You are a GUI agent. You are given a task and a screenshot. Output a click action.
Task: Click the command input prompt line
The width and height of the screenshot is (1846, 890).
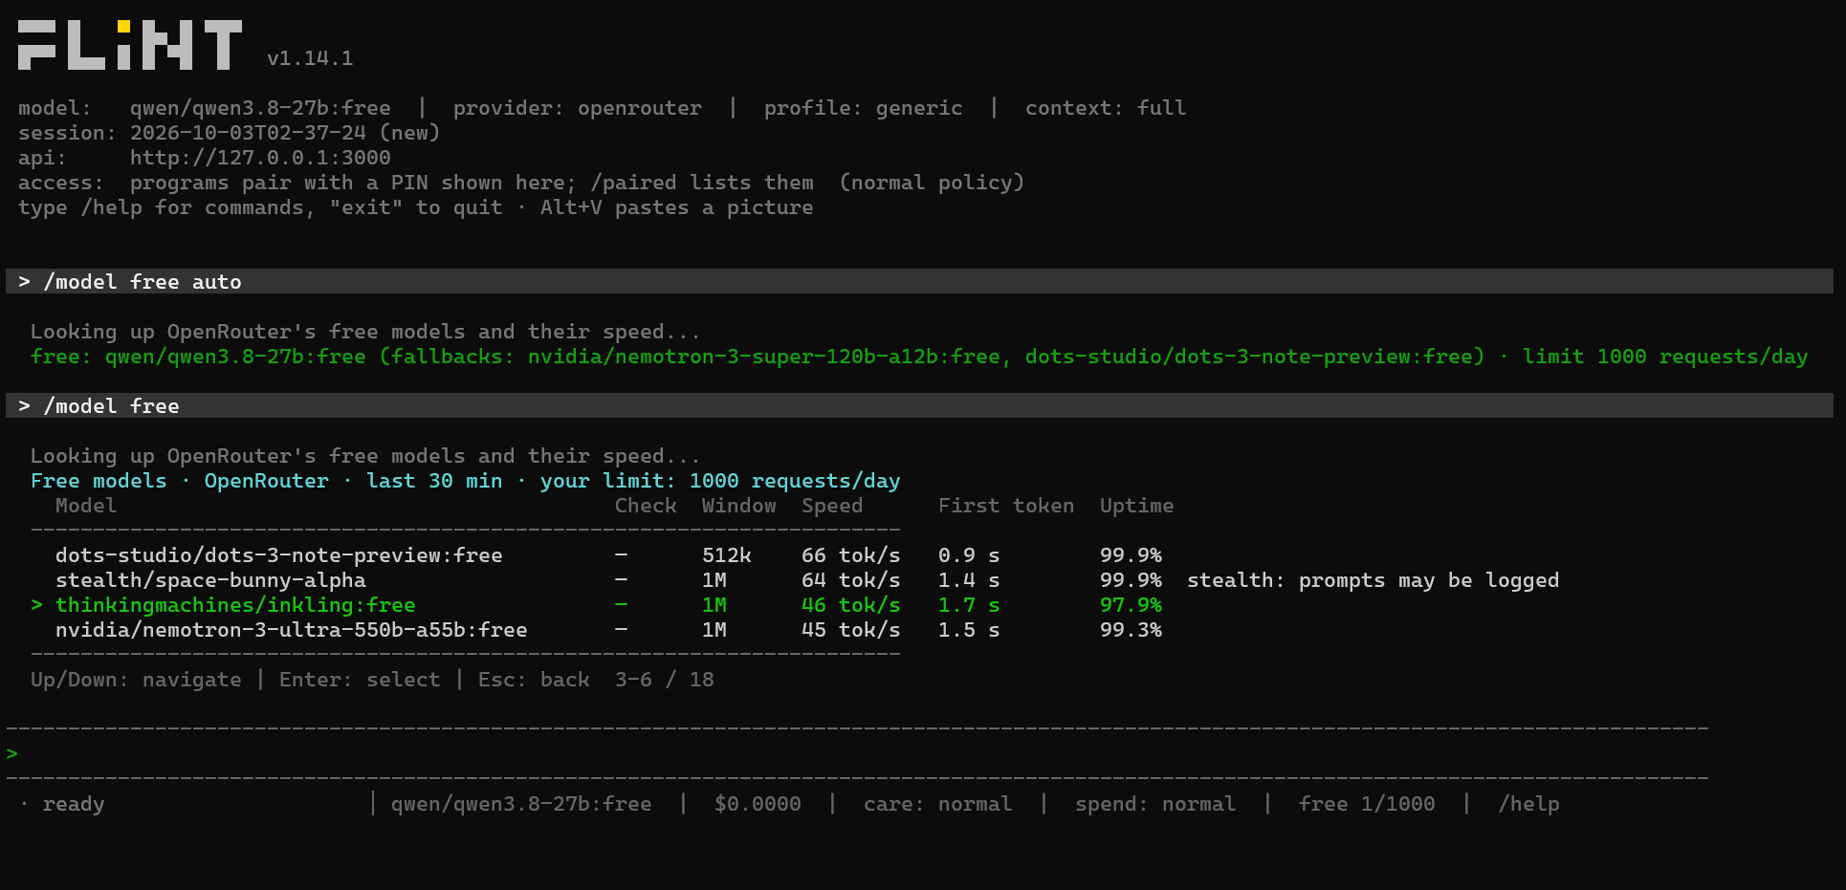point(857,753)
